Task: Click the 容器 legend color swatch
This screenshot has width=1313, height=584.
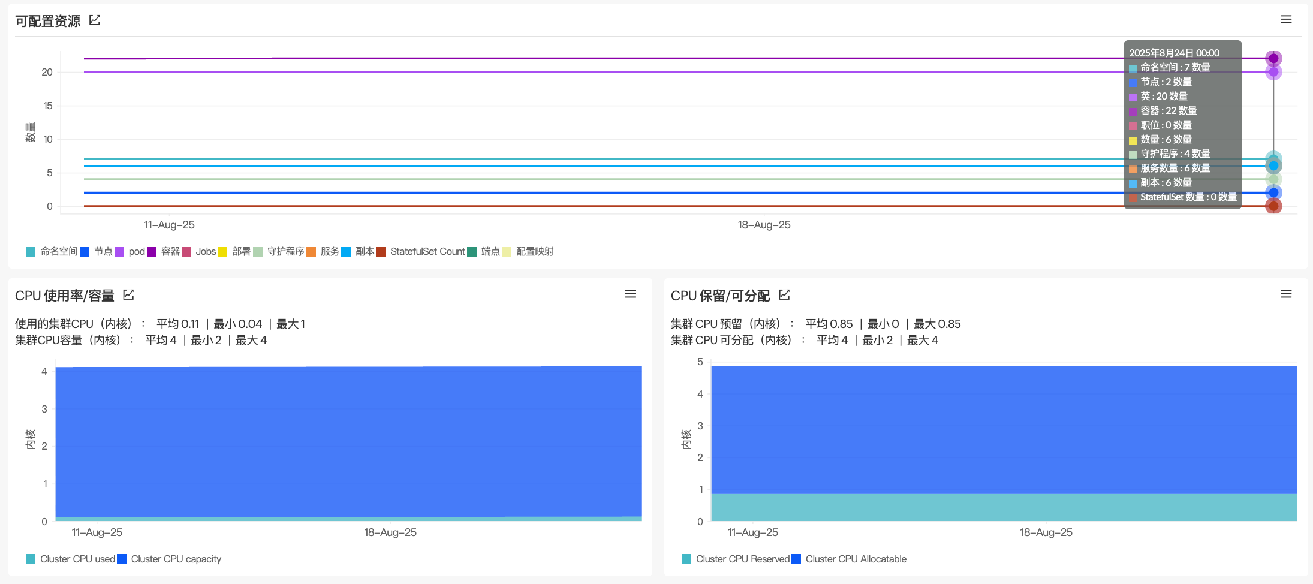Action: coord(152,252)
